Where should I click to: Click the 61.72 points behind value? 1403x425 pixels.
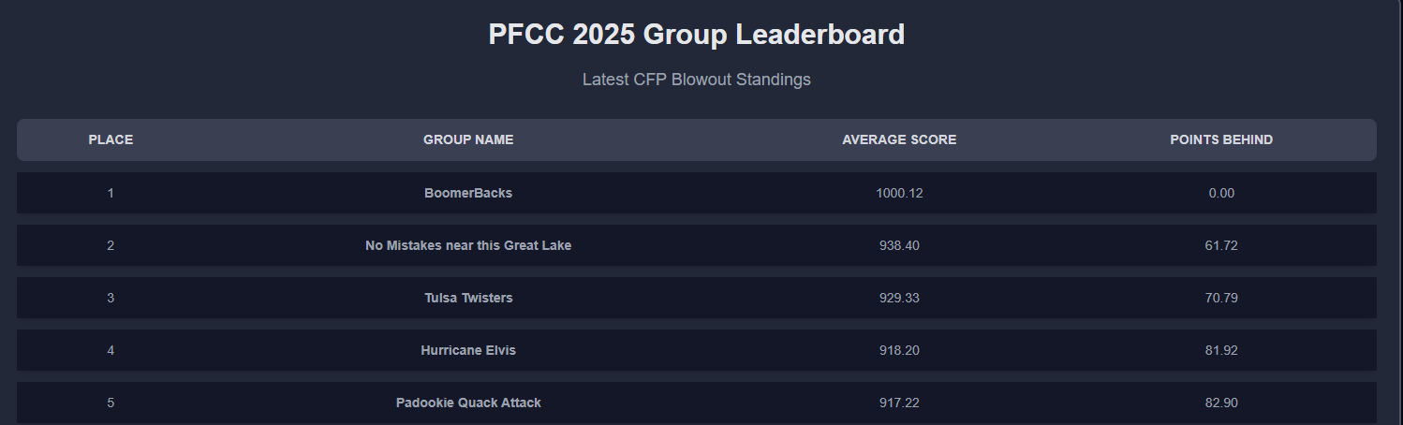[x=1221, y=245]
